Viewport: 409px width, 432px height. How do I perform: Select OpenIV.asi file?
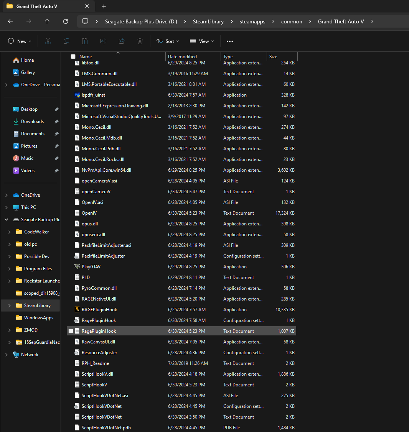pyautogui.click(x=181, y=202)
